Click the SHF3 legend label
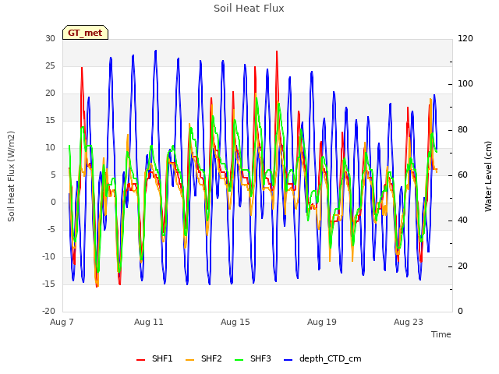The image size is (499, 374). pos(260,358)
